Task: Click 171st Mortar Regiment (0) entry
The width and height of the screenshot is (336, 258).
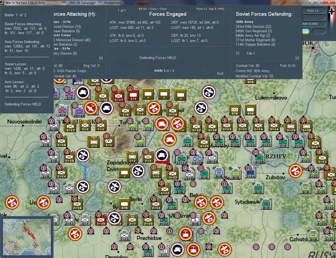Action: point(255,40)
